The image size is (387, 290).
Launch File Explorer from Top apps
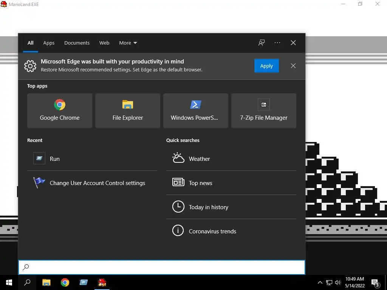coord(128,111)
